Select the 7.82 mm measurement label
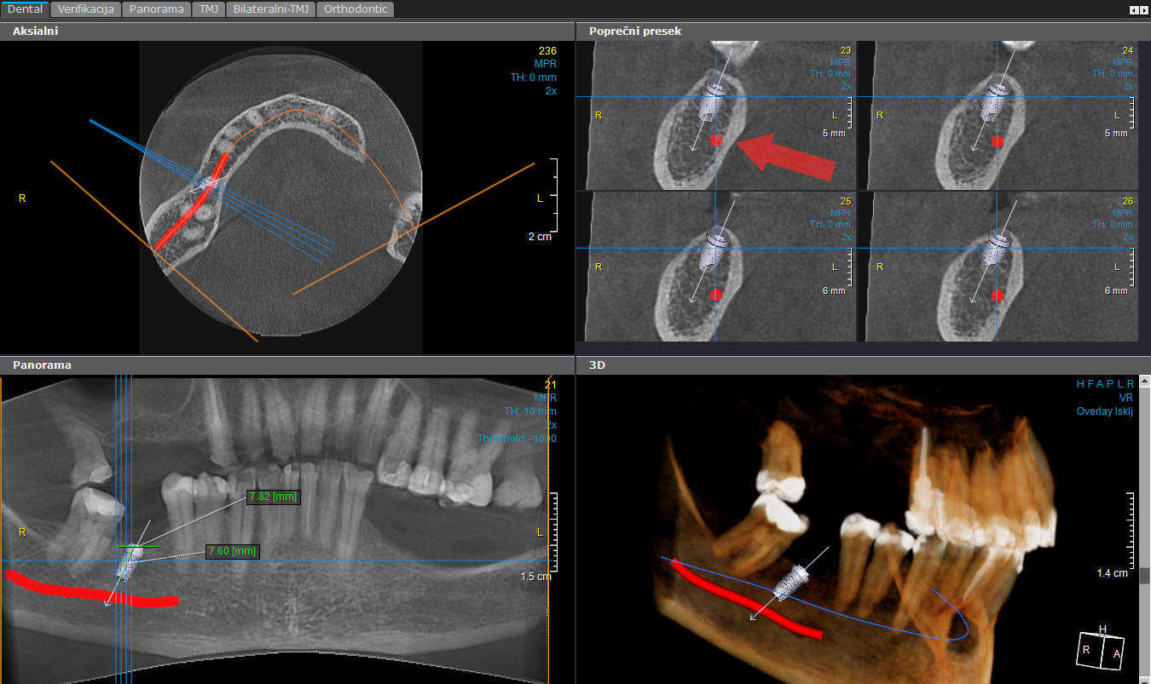This screenshot has height=684, width=1151. 273,497
